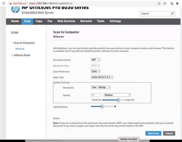
Task: Go to the Fax tab
Action: (50, 21)
